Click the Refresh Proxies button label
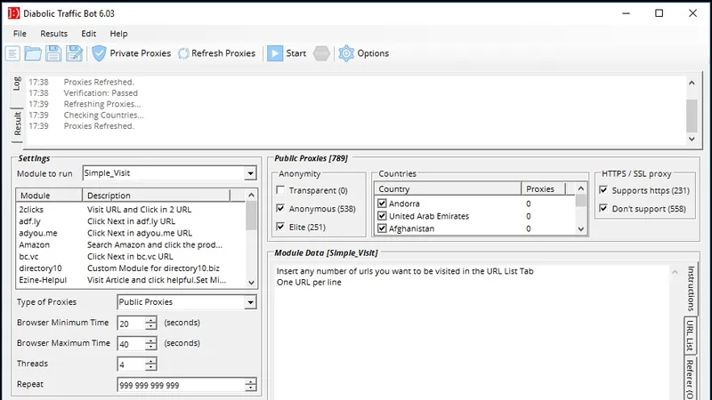The height and width of the screenshot is (400, 712). click(223, 53)
